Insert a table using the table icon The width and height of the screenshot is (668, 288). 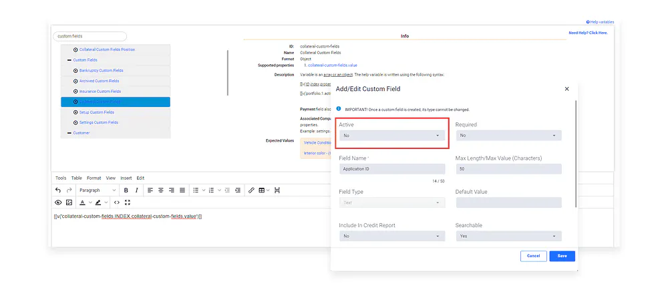(x=262, y=190)
